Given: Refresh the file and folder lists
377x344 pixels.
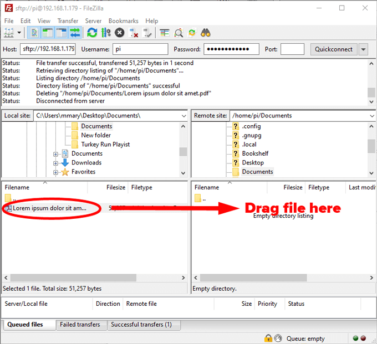Looking at the screenshot, I should (92, 33).
